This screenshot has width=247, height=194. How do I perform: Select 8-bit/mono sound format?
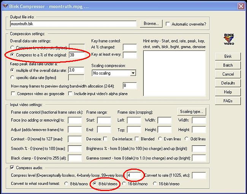pos(66,183)
